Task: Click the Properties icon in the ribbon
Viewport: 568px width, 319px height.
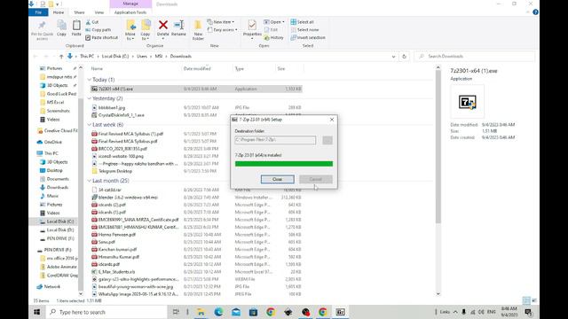Action: pos(252,26)
